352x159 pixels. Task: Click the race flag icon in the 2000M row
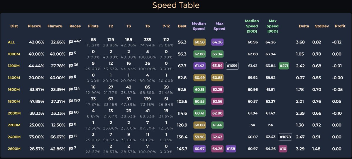coord(71,113)
